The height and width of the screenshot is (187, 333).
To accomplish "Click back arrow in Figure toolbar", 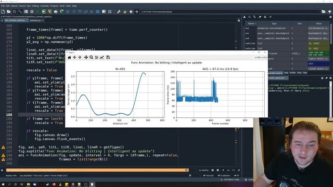I will pos(74,58).
